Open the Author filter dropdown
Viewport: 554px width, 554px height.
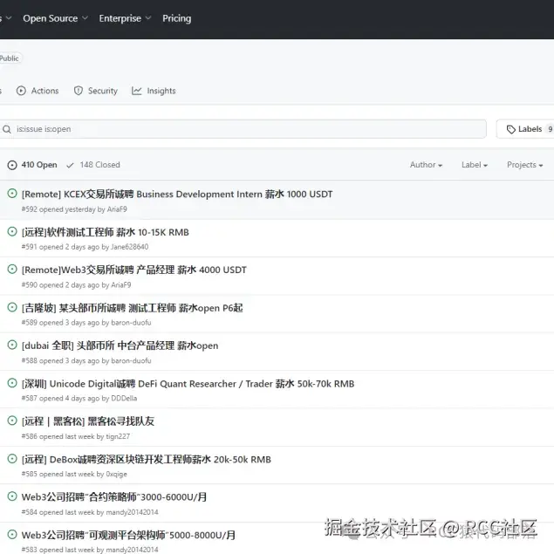(x=426, y=165)
